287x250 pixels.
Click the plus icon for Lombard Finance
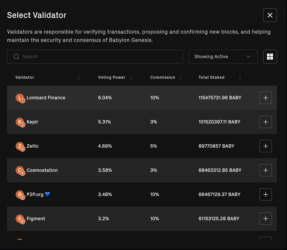(266, 98)
